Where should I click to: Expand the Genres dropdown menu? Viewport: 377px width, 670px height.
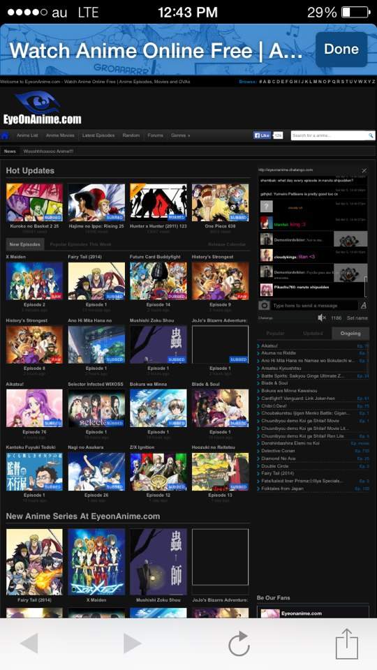[x=180, y=135]
